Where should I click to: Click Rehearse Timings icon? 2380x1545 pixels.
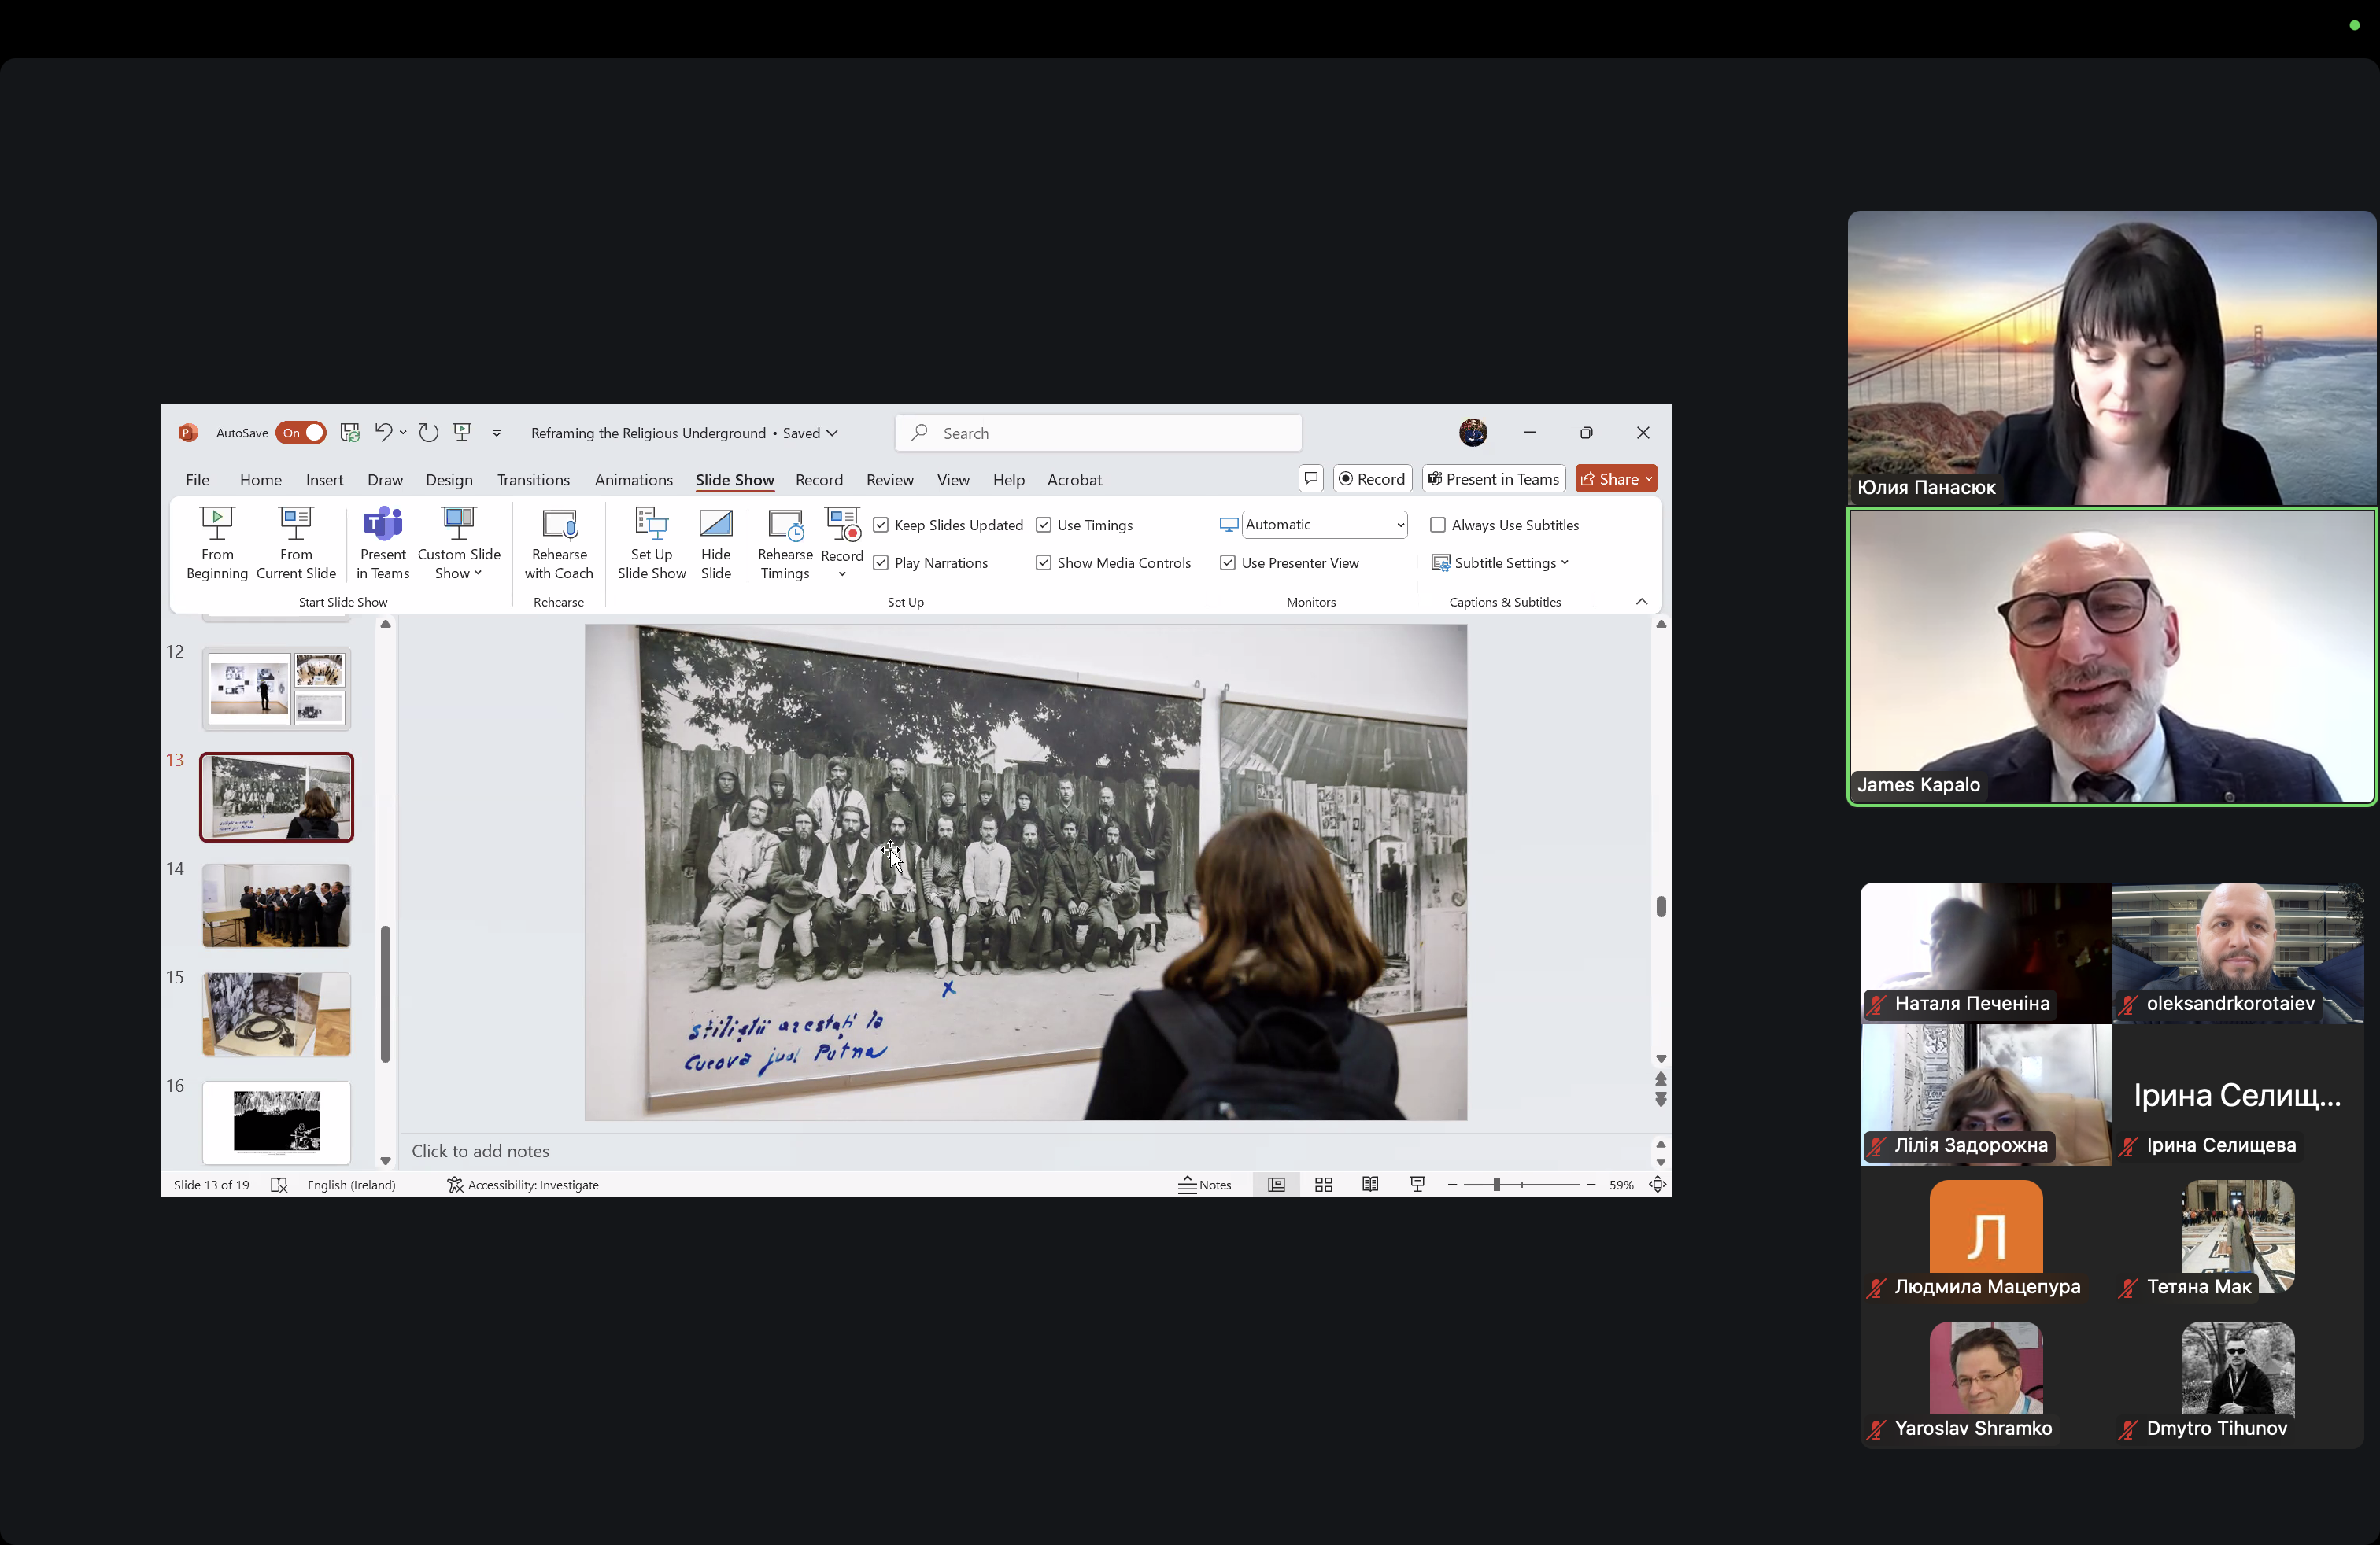(785, 525)
